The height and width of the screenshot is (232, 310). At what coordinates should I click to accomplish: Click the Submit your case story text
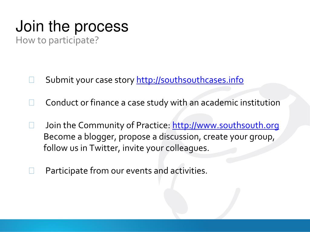point(90,80)
